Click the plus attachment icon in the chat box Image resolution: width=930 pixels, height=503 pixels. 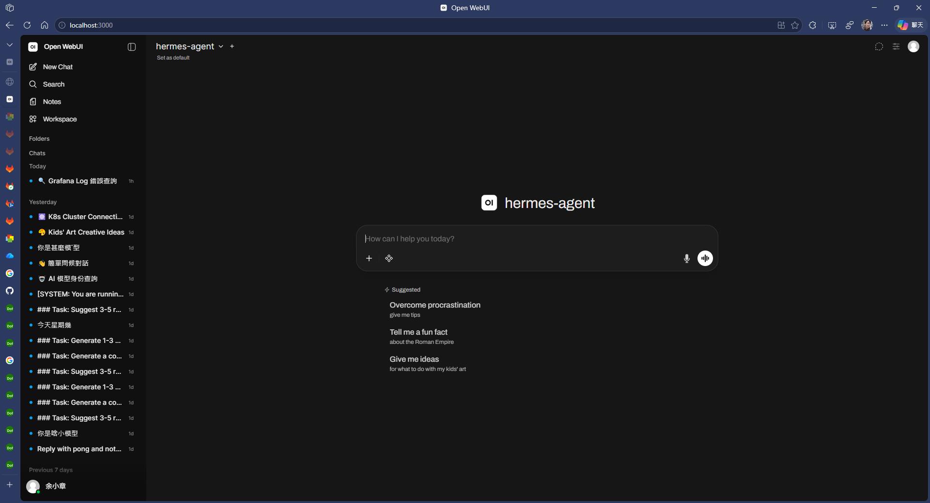coord(369,258)
